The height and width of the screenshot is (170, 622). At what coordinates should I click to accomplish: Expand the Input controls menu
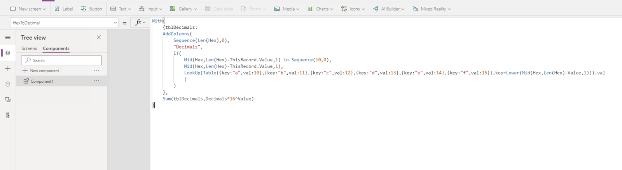[x=150, y=9]
